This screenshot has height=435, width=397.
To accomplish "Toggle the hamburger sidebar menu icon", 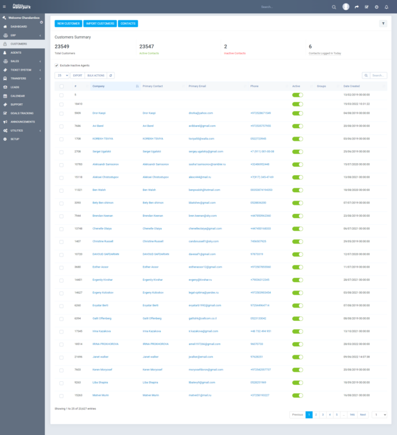I will coord(4,7).
